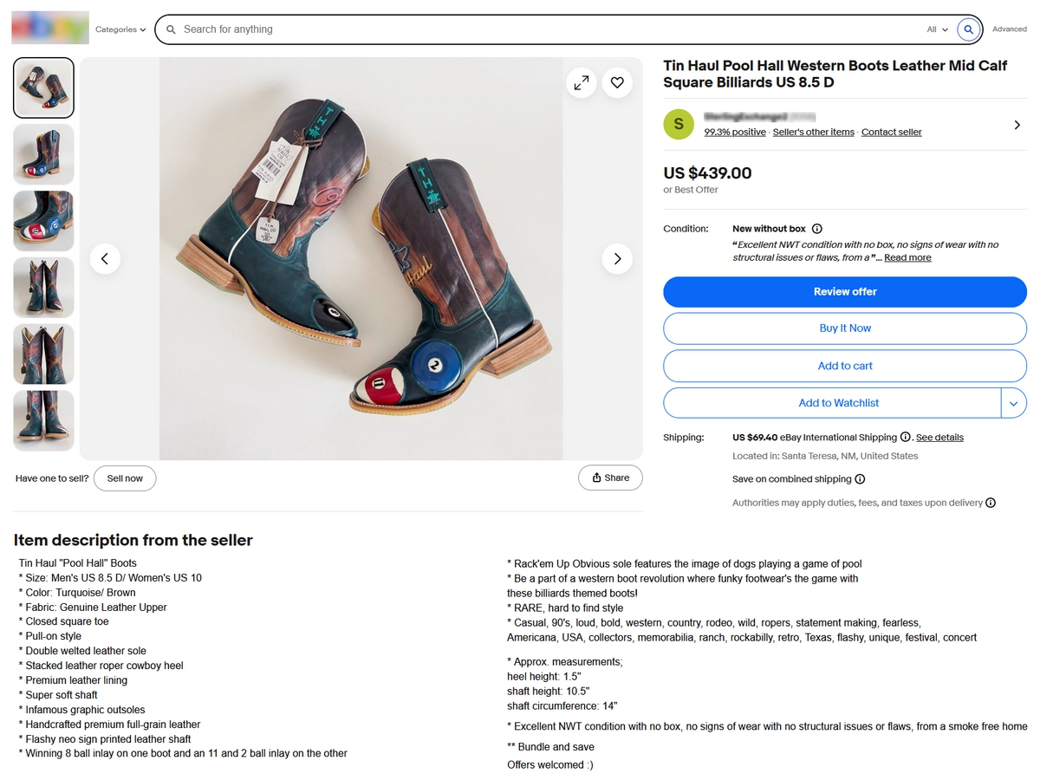Click the info icon next to eBay International Shipping

(905, 438)
